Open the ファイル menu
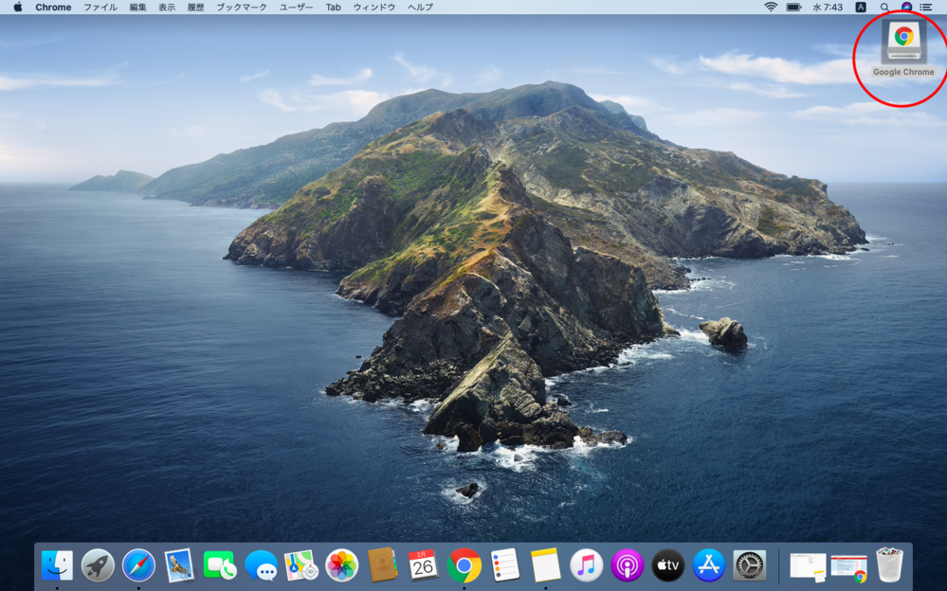The image size is (947, 591). (100, 7)
